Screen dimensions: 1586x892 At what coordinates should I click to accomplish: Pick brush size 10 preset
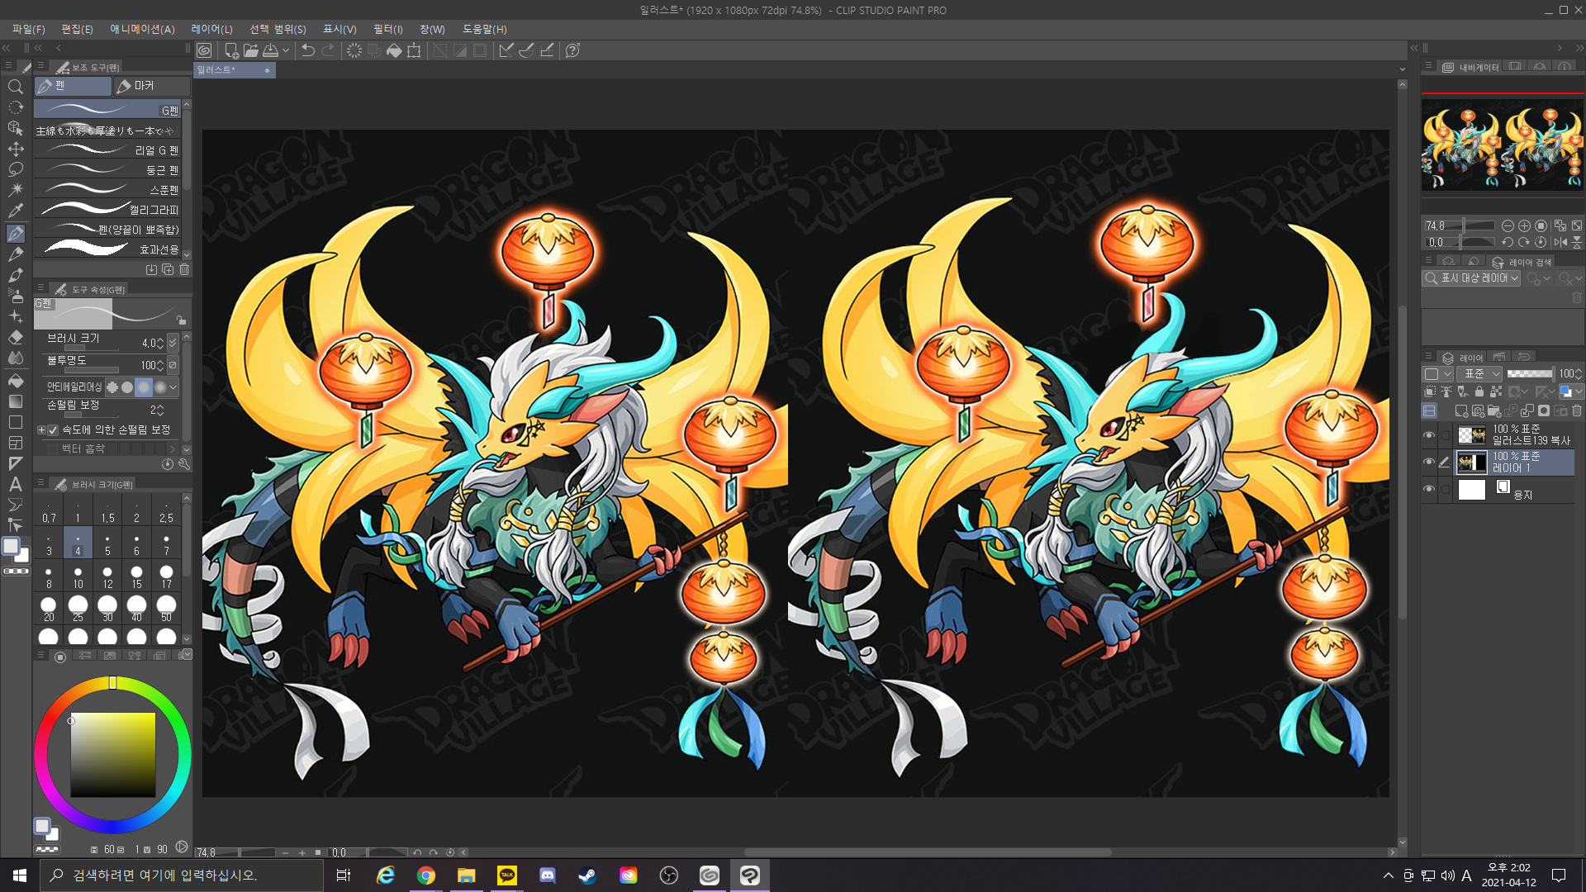(x=78, y=576)
